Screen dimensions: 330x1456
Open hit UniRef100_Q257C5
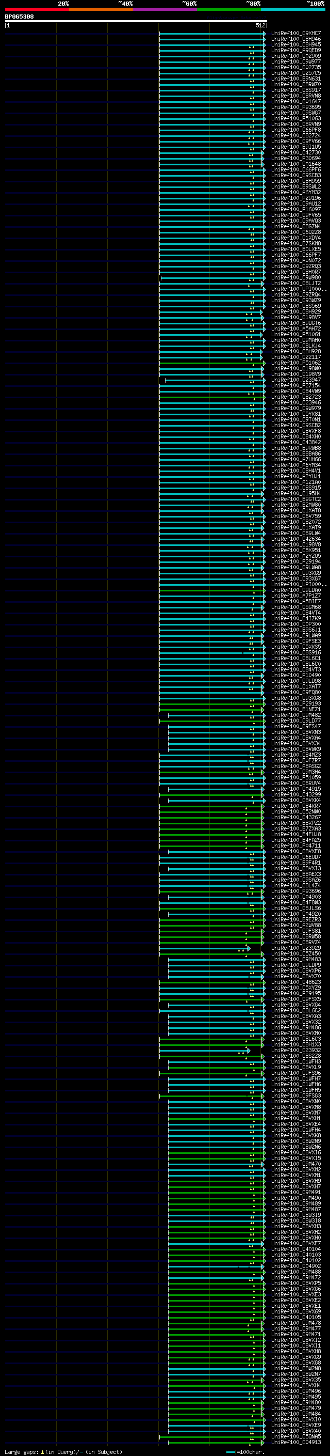pos(296,73)
